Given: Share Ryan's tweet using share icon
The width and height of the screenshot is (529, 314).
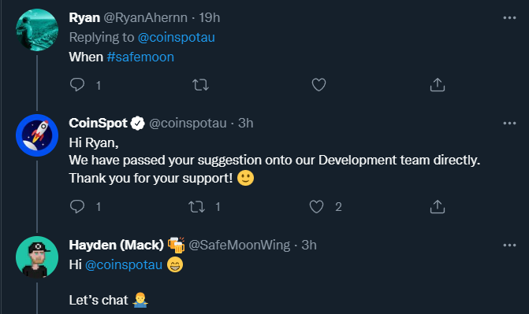Looking at the screenshot, I should [438, 85].
